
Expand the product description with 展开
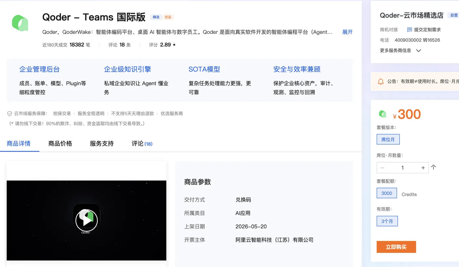[348, 32]
